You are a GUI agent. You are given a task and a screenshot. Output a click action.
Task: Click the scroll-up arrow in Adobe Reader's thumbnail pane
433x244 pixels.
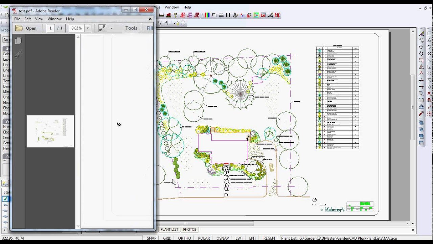pos(78,37)
